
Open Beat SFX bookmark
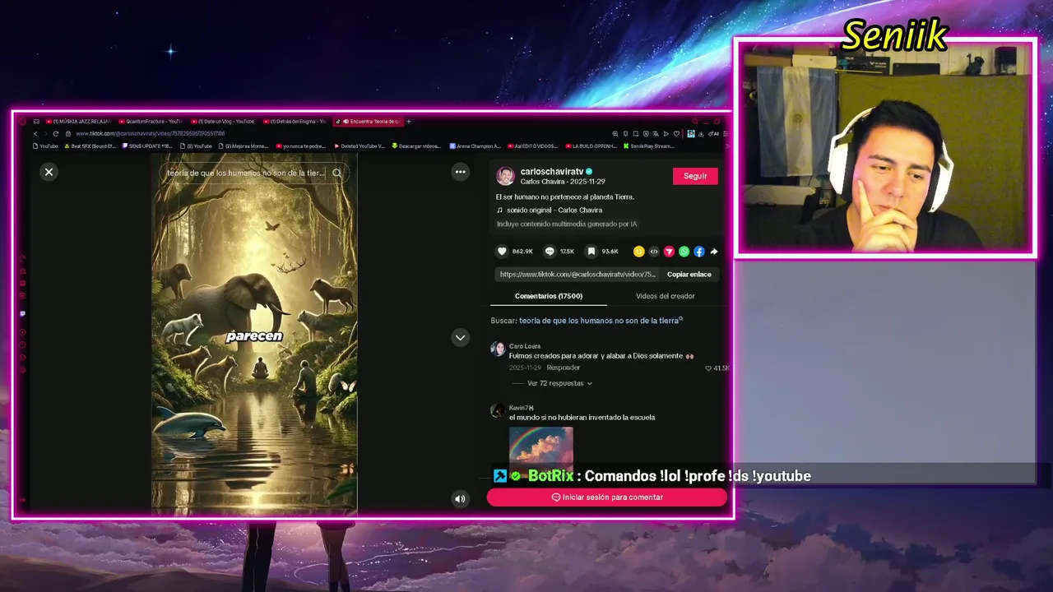click(x=90, y=146)
